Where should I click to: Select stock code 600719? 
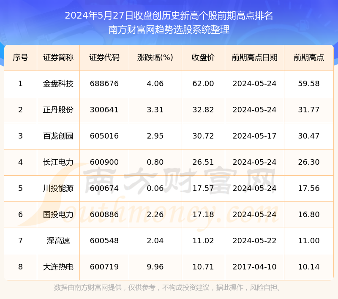point(104,267)
